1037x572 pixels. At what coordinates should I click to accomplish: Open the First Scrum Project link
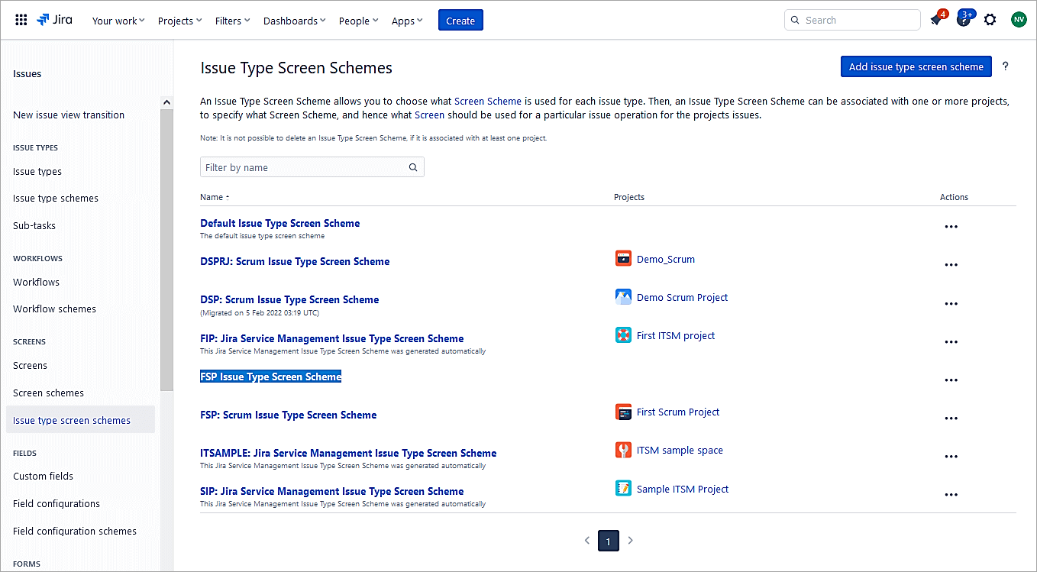677,412
